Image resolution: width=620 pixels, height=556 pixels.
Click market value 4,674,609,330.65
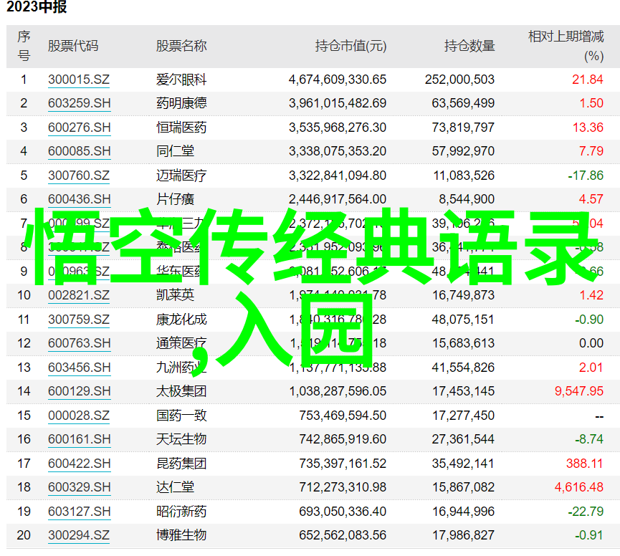[338, 80]
